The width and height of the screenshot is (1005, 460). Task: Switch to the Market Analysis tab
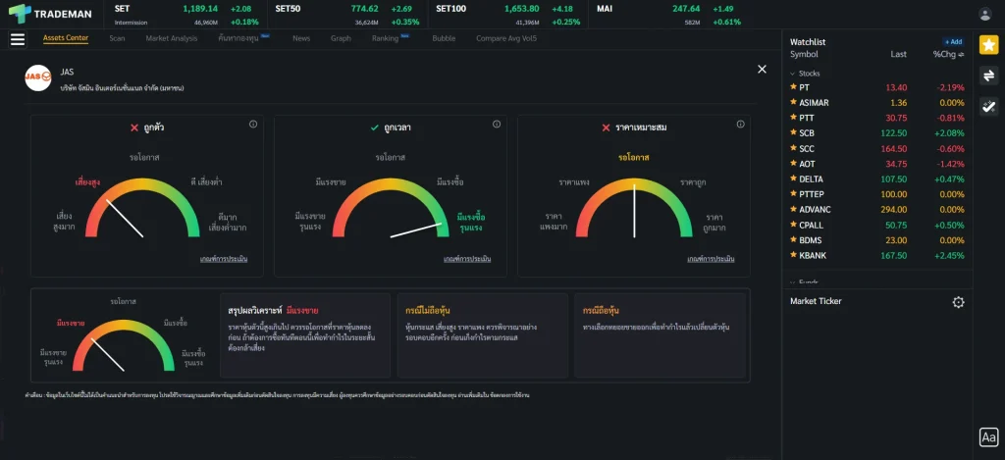point(171,38)
